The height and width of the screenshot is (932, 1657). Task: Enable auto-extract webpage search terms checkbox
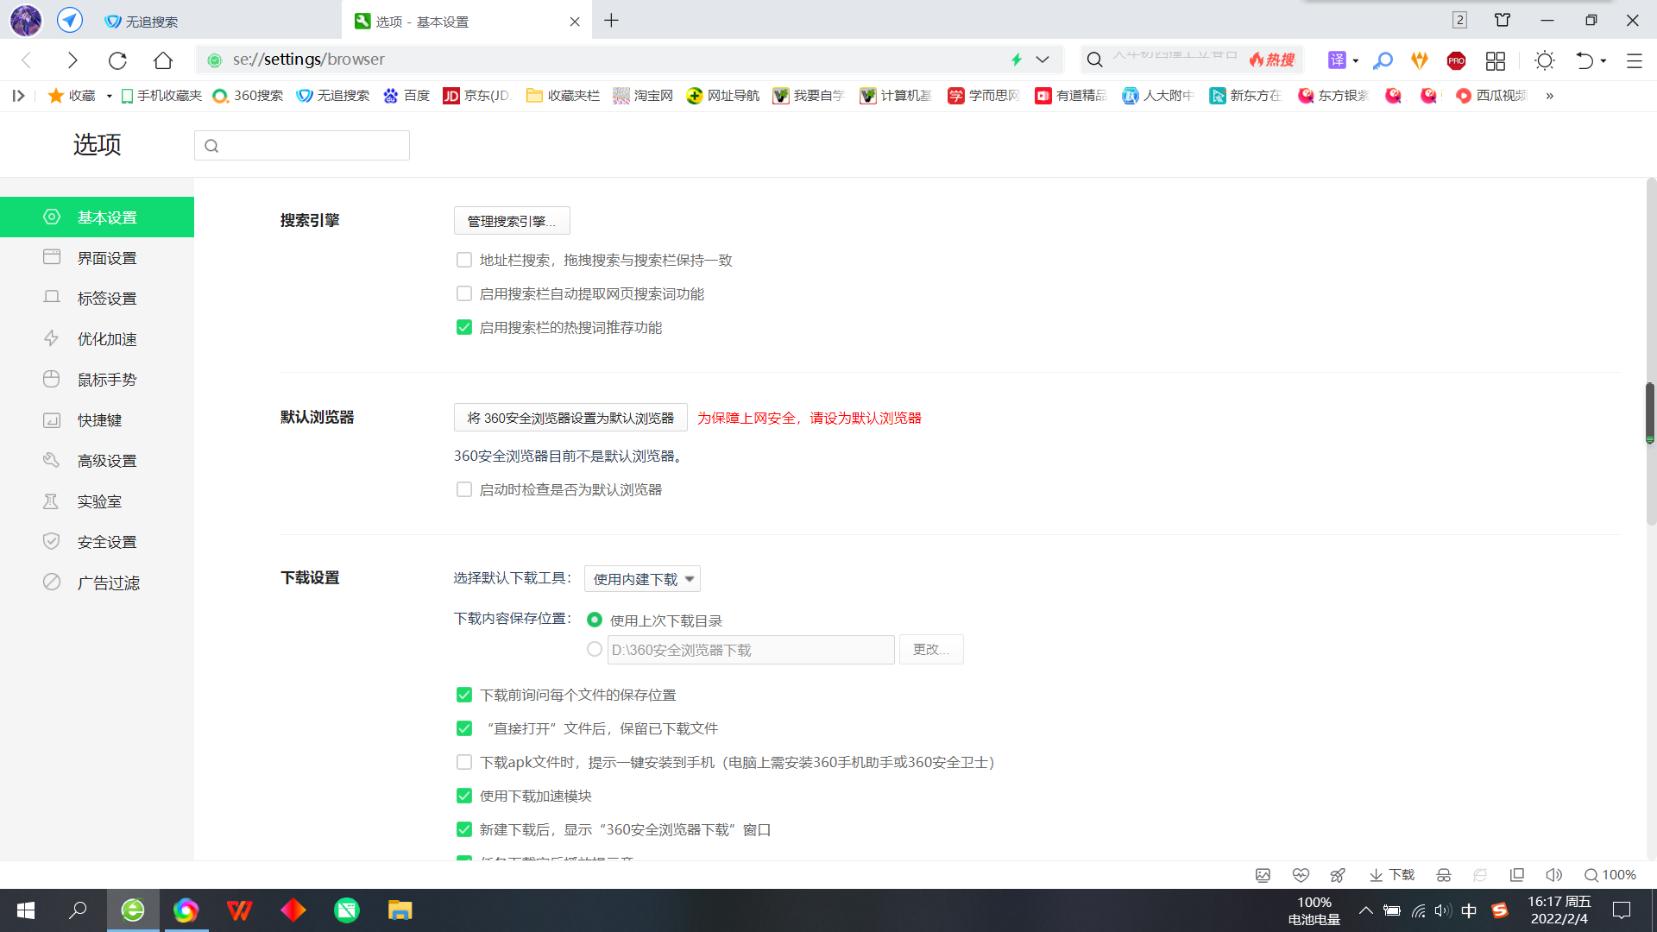tap(464, 293)
